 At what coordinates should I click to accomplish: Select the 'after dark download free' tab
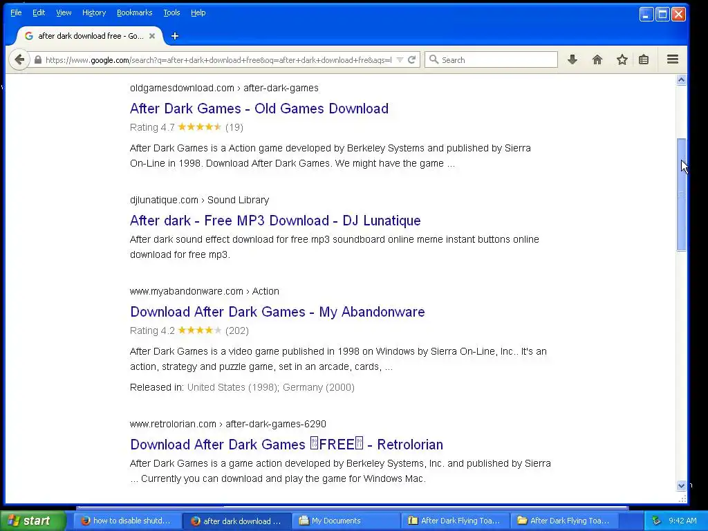91,36
